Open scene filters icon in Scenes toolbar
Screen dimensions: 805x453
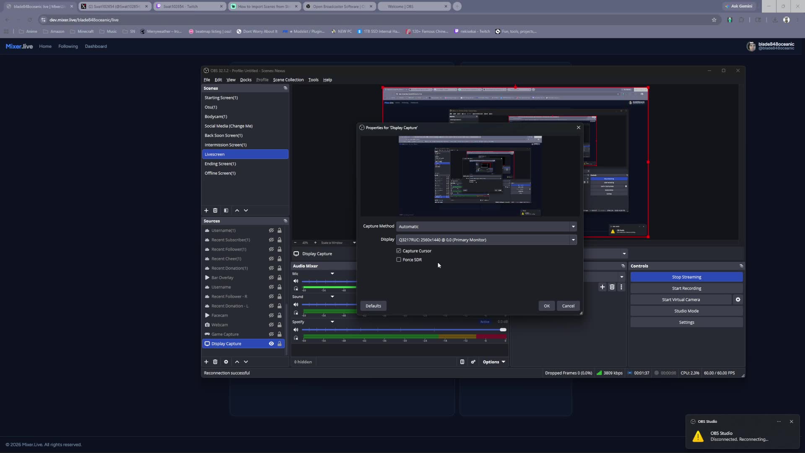(x=226, y=211)
